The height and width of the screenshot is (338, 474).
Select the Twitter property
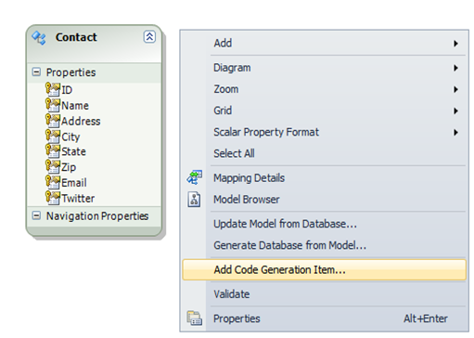[78, 199]
